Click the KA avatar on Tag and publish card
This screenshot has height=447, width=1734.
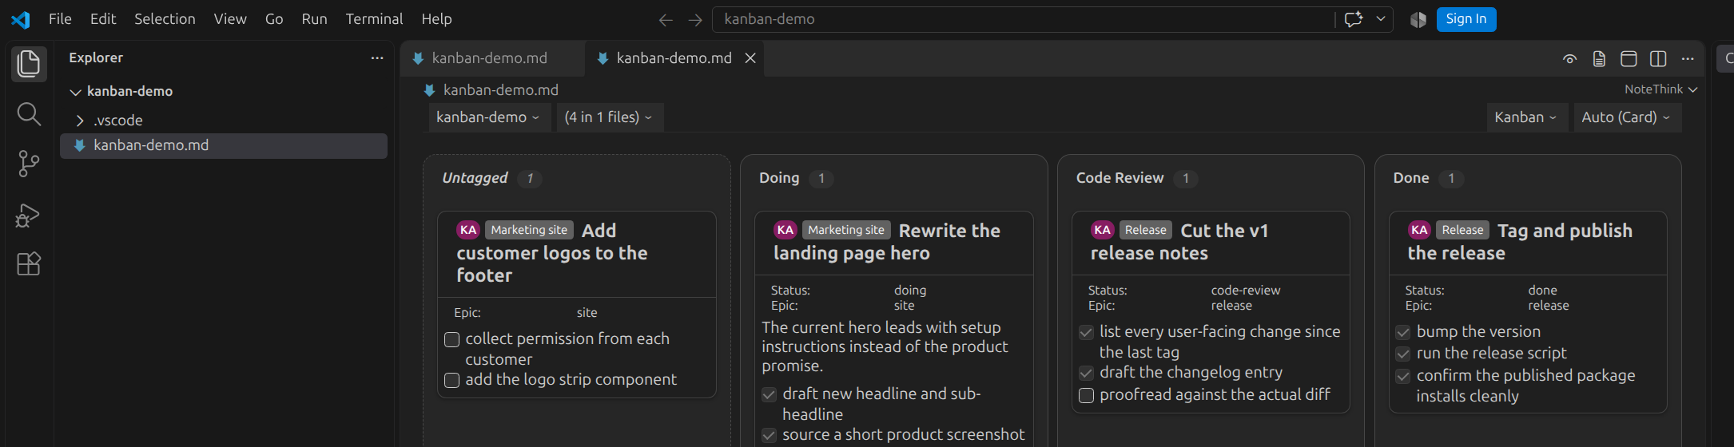point(1420,230)
